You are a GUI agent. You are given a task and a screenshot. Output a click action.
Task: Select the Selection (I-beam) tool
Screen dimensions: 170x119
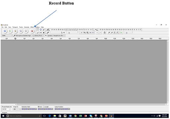pyautogui.click(x=38, y=30)
